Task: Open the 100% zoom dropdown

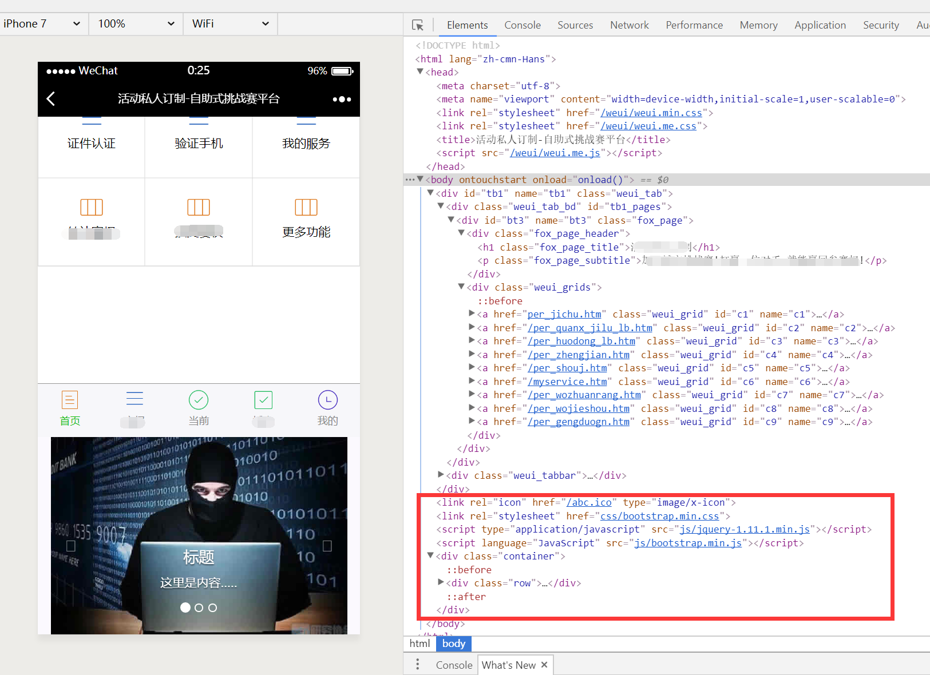Action: coord(136,24)
